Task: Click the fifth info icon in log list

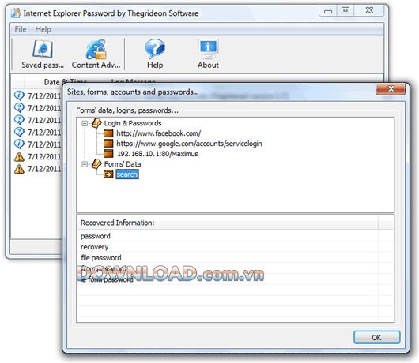Action: (x=19, y=144)
